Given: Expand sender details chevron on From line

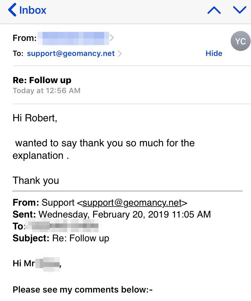Looking at the screenshot, I should click(x=112, y=38).
